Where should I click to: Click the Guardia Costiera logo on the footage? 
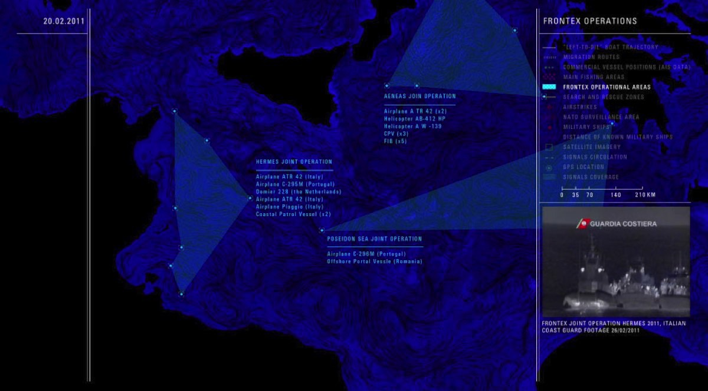[x=615, y=224]
